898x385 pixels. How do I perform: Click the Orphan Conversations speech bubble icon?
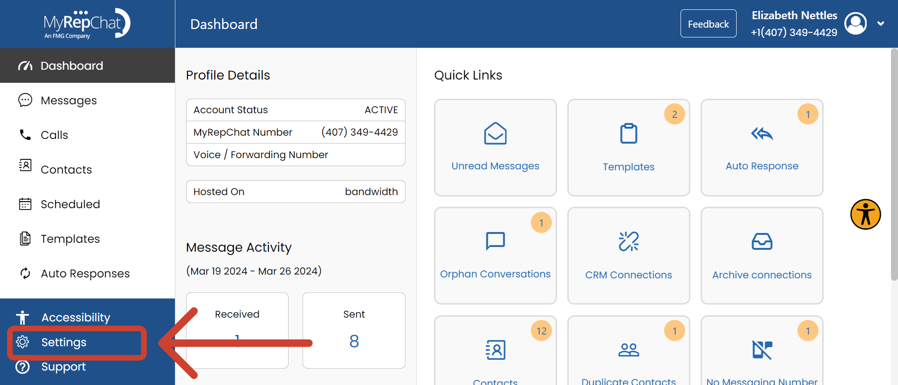click(x=495, y=241)
